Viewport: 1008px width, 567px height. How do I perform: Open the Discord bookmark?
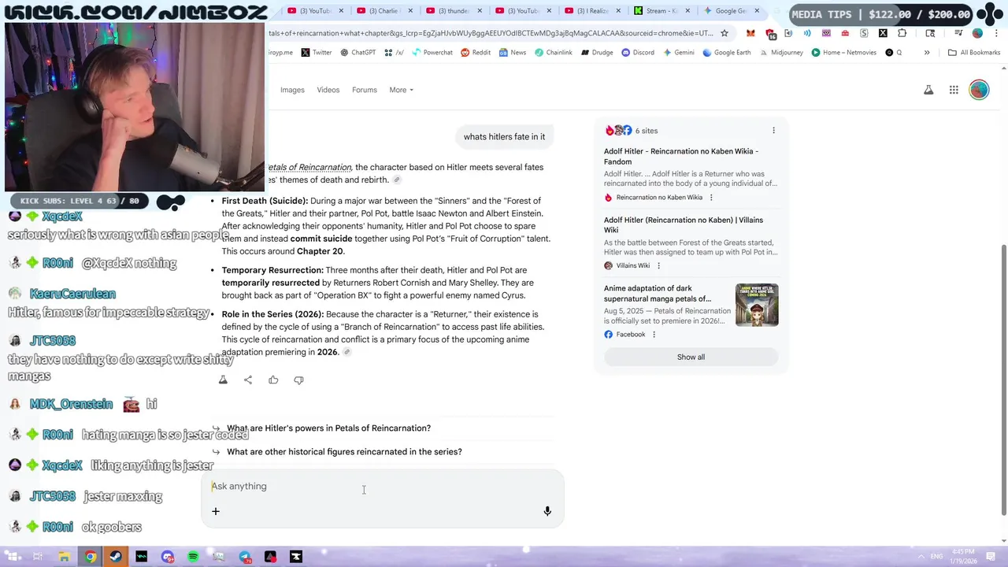click(637, 52)
